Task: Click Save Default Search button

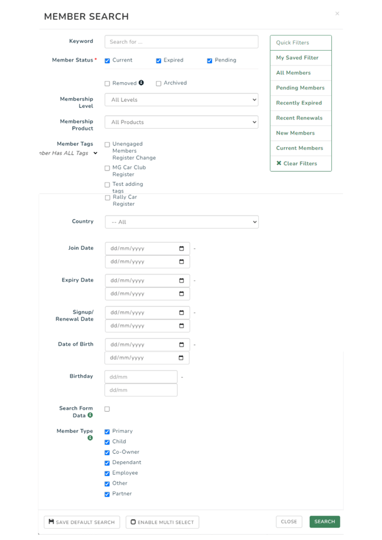Action: pyautogui.click(x=82, y=522)
